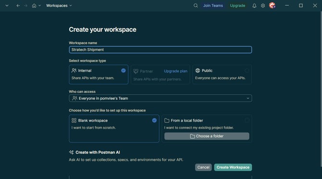The height and width of the screenshot is (179, 322).
Task: Open the Who can access dropdown
Action: (x=161, y=98)
